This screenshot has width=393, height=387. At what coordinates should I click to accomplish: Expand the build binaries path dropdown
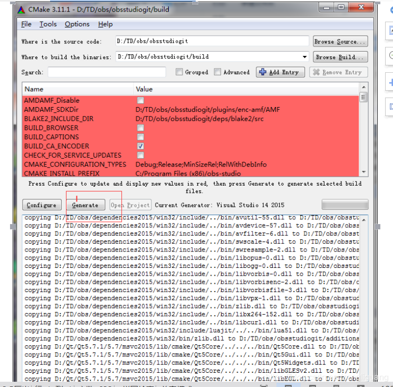(x=304, y=57)
